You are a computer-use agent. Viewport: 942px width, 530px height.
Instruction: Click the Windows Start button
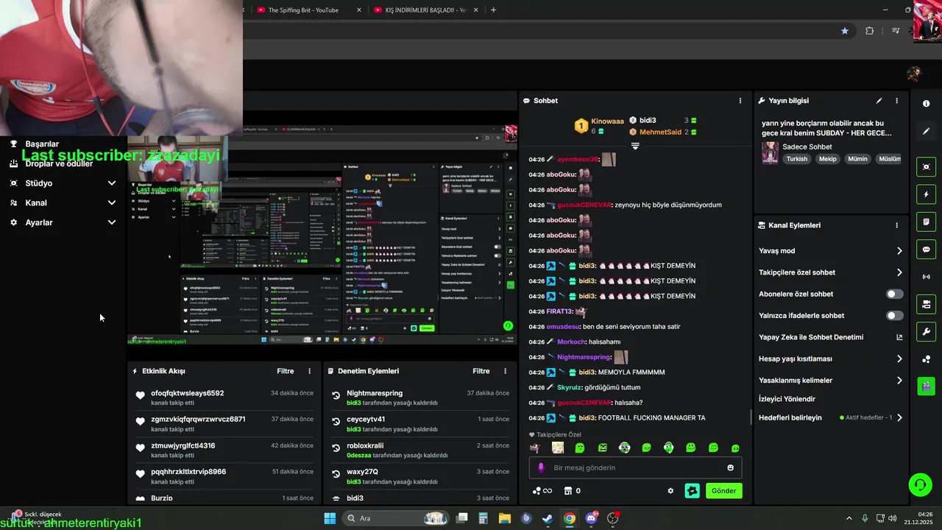(330, 518)
